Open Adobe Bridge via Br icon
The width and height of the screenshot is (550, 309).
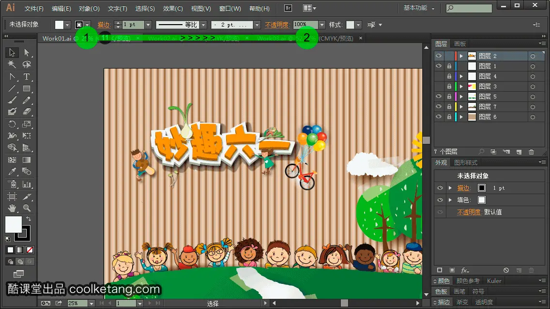tap(288, 8)
